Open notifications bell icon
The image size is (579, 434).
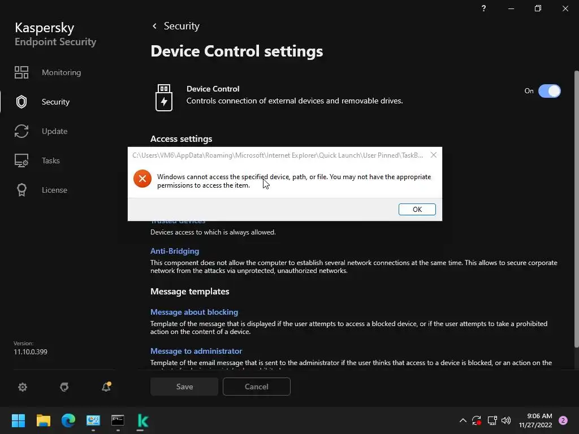(106, 387)
